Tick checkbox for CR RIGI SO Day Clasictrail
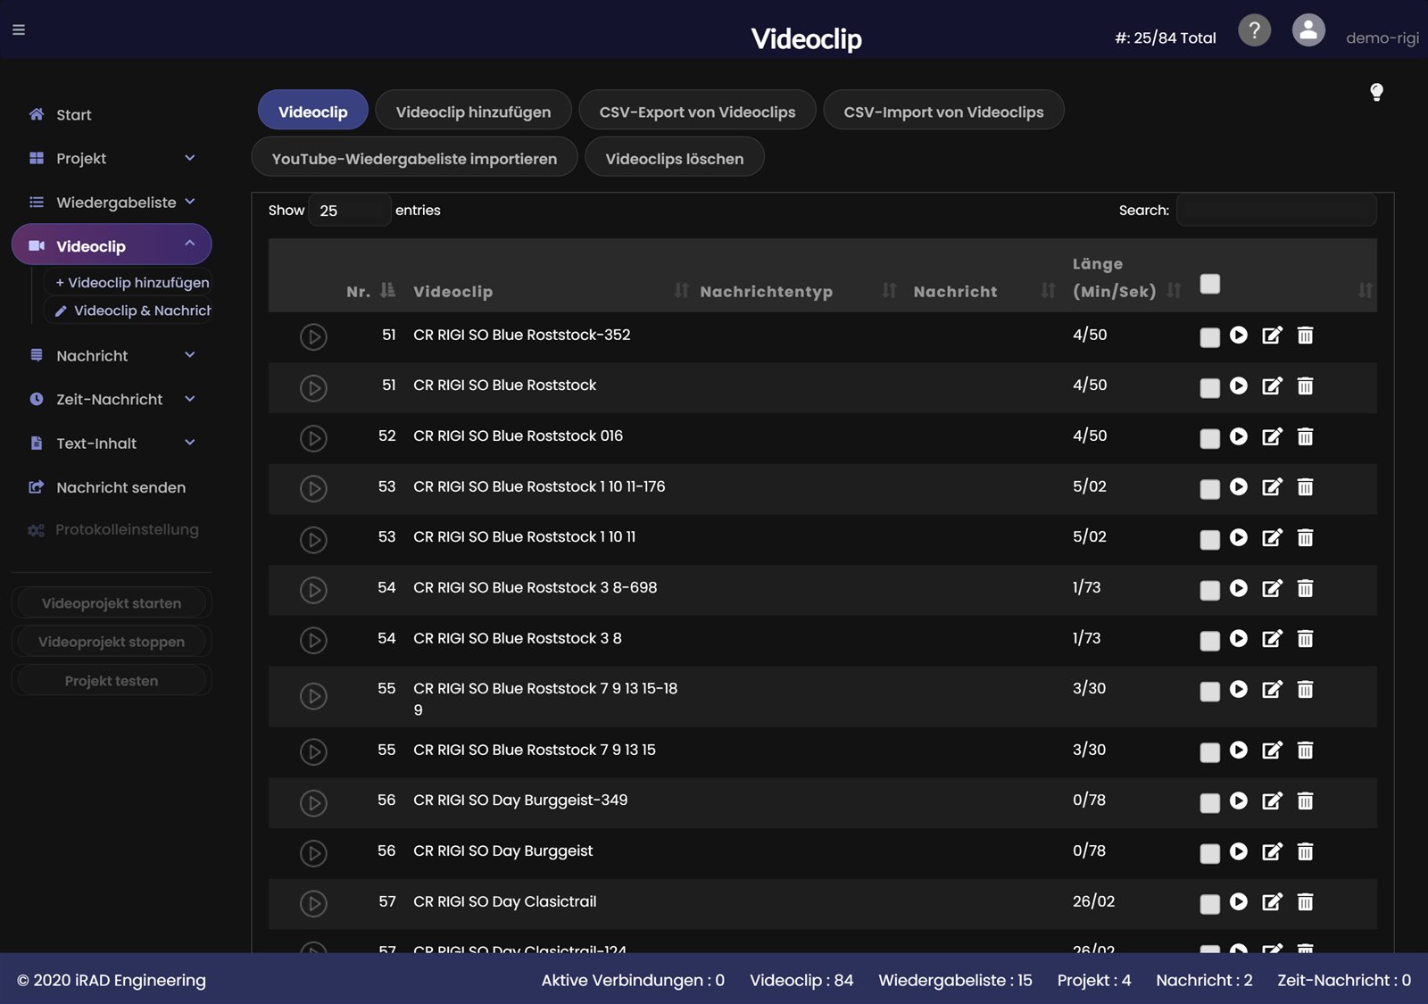The width and height of the screenshot is (1428, 1004). point(1210,904)
